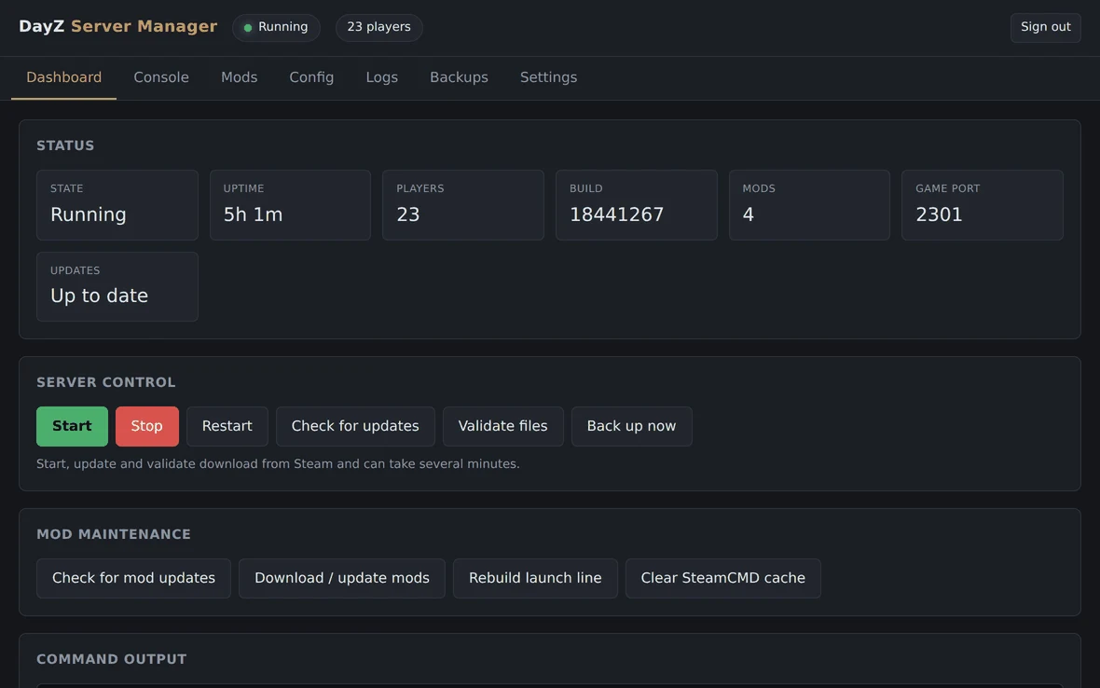This screenshot has width=1100, height=688.
Task: Go to the Config tab
Action: coord(311,77)
